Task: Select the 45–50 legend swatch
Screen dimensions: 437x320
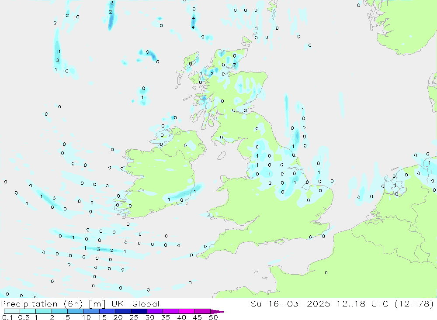Action: pyautogui.click(x=203, y=311)
